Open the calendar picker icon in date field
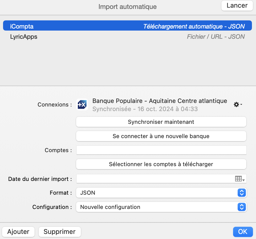The height and width of the screenshot is (239, 256). point(240,179)
